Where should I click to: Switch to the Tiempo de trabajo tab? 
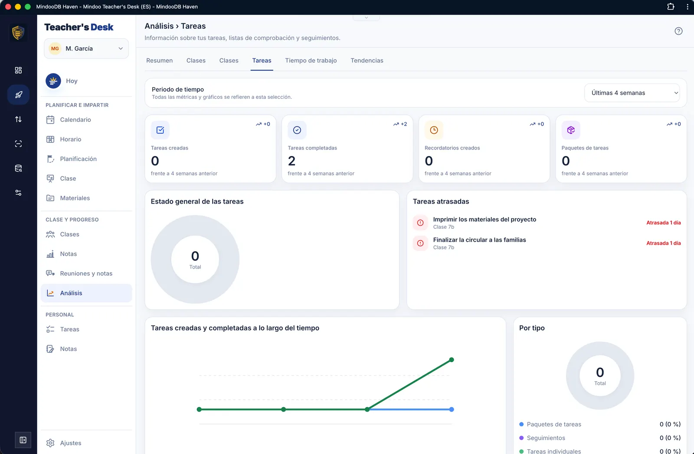click(x=311, y=61)
